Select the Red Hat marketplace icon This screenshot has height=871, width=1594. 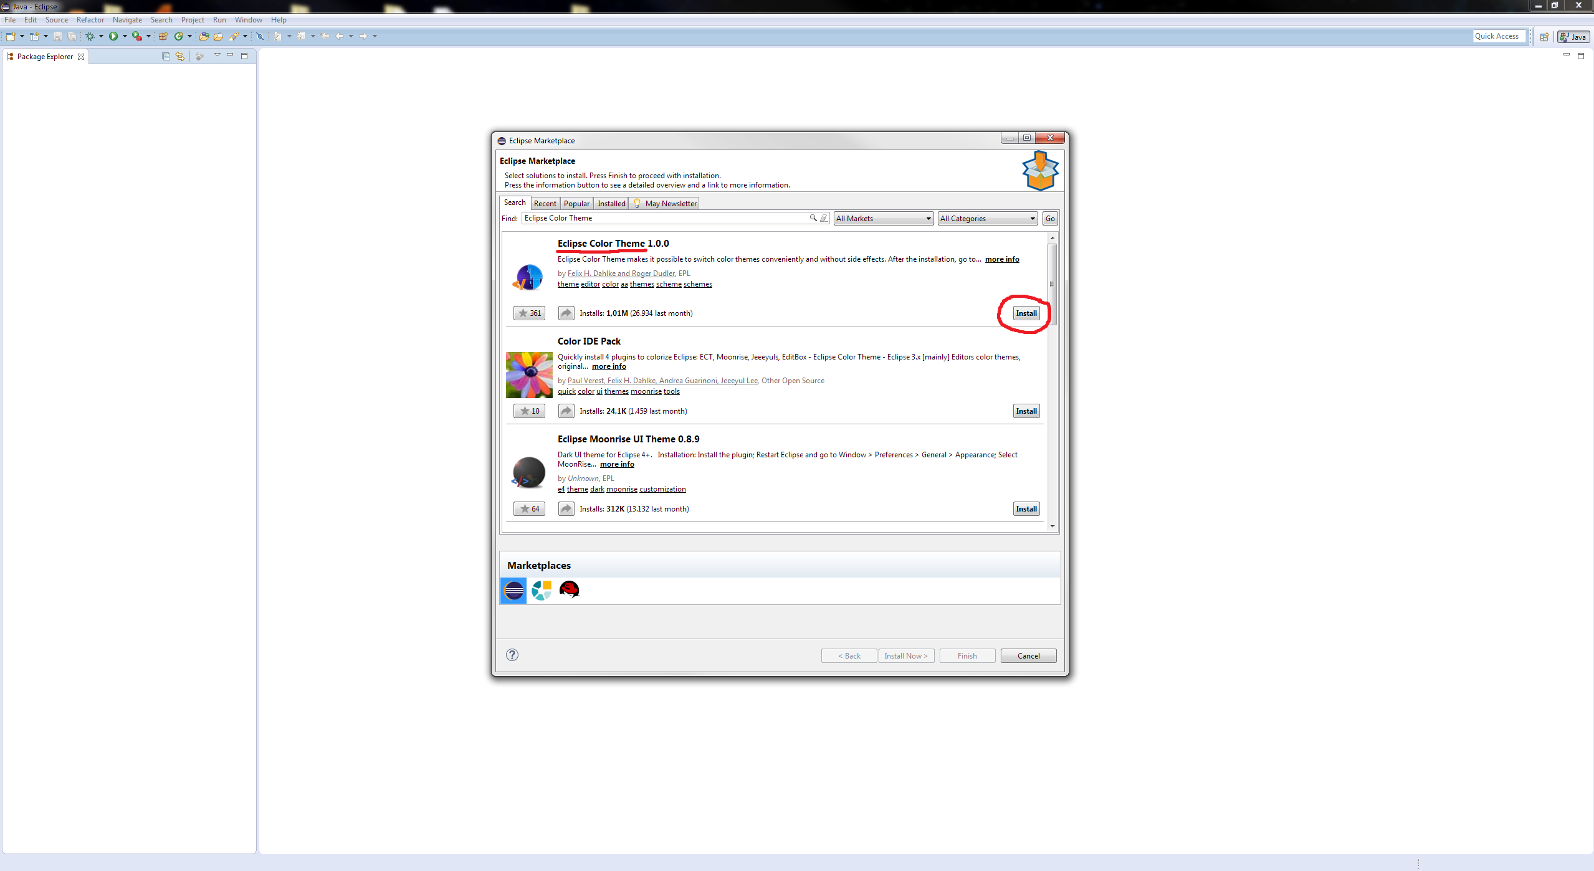(x=569, y=590)
